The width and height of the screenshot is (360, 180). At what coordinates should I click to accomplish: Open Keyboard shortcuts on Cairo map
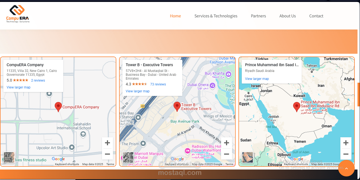(67, 164)
